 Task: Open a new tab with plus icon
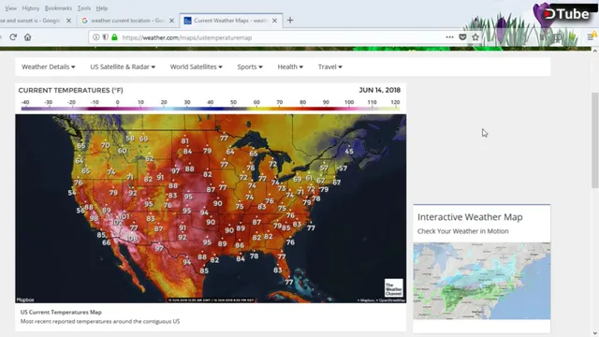(x=290, y=21)
